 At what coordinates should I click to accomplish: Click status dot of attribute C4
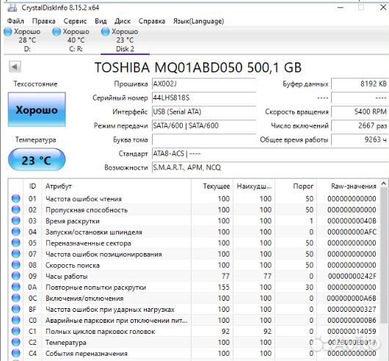16,354
